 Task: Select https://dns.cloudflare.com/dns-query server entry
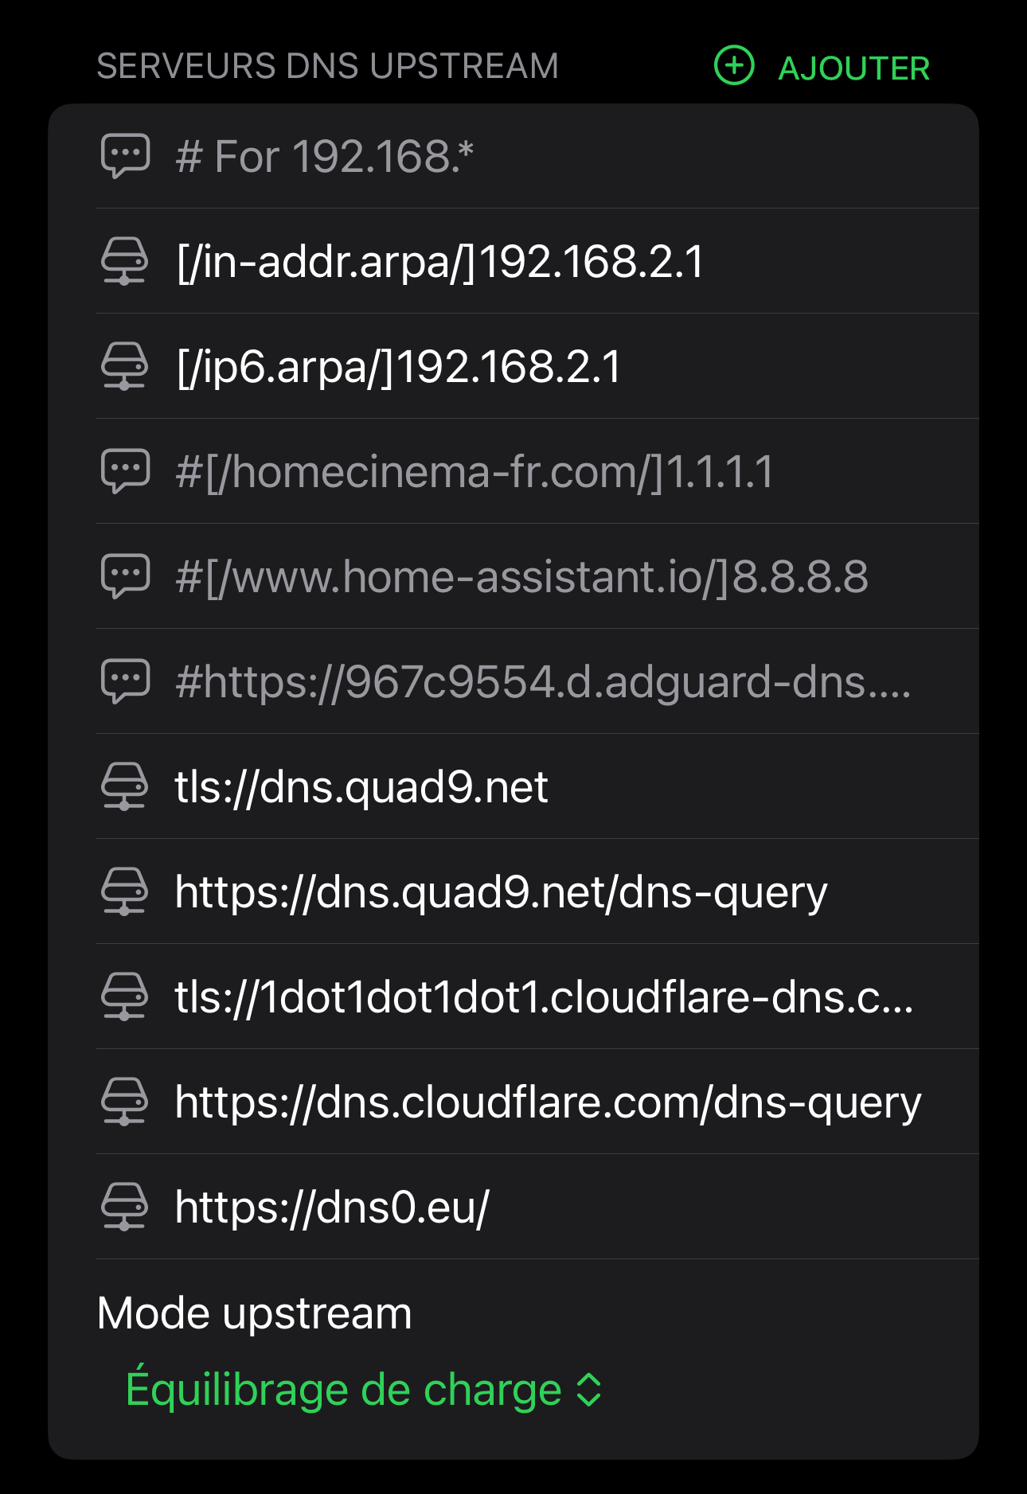548,1102
